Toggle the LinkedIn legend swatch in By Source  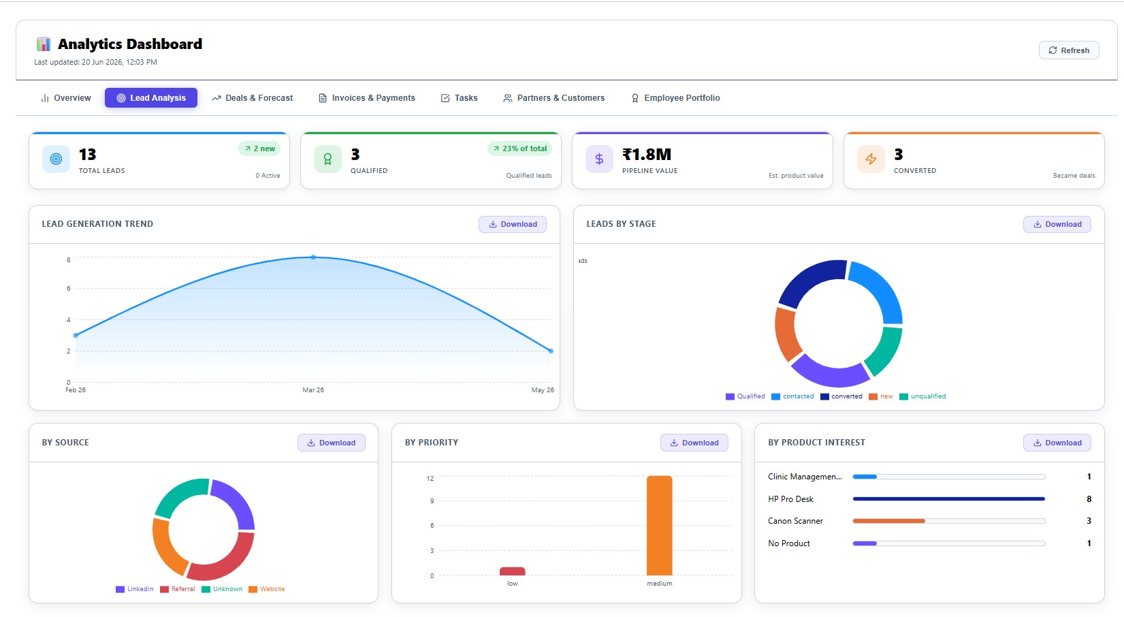pyautogui.click(x=120, y=589)
